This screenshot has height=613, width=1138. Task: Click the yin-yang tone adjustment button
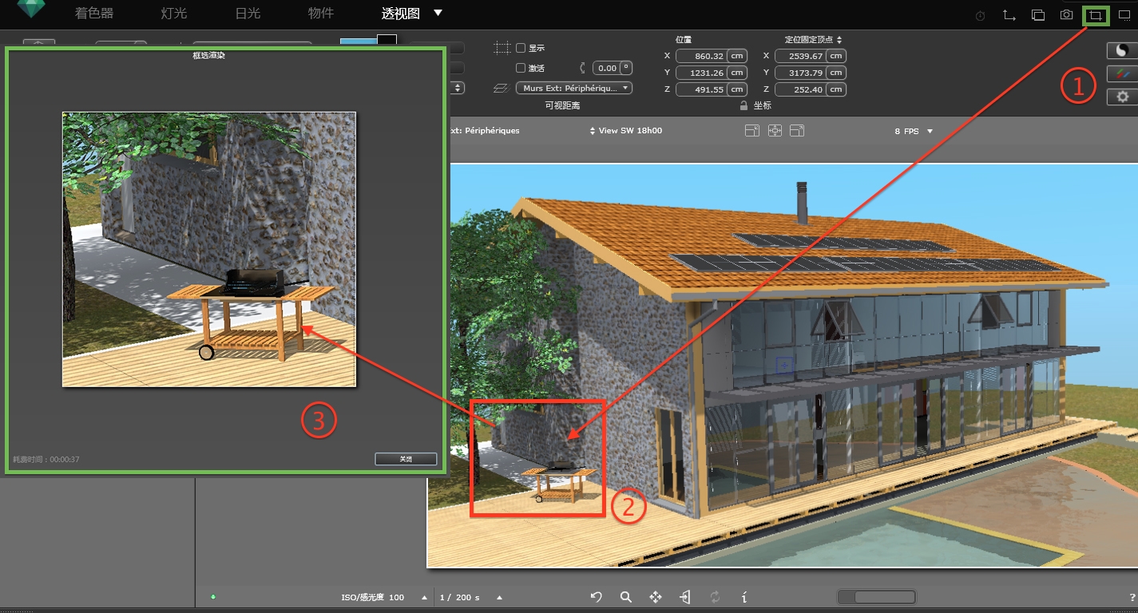[1122, 50]
